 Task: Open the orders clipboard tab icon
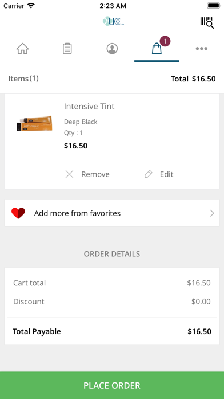67,49
